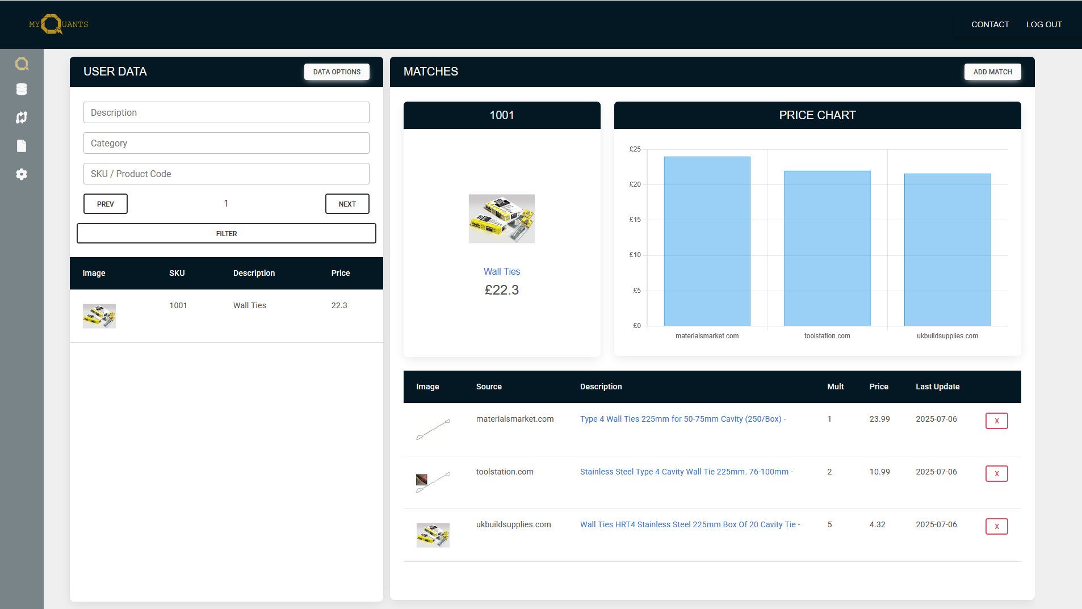Image resolution: width=1082 pixels, height=609 pixels.
Task: Open the DATA OPTIONS menu
Action: click(336, 72)
